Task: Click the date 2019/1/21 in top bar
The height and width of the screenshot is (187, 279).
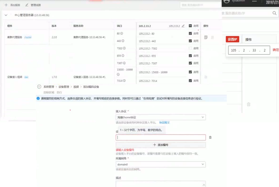Action: tap(272, 2)
